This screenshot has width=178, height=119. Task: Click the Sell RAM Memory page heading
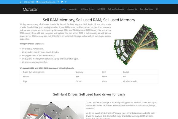(x=89, y=20)
